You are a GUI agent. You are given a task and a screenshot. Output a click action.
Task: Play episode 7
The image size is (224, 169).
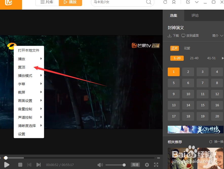pyautogui.click(x=202, y=83)
